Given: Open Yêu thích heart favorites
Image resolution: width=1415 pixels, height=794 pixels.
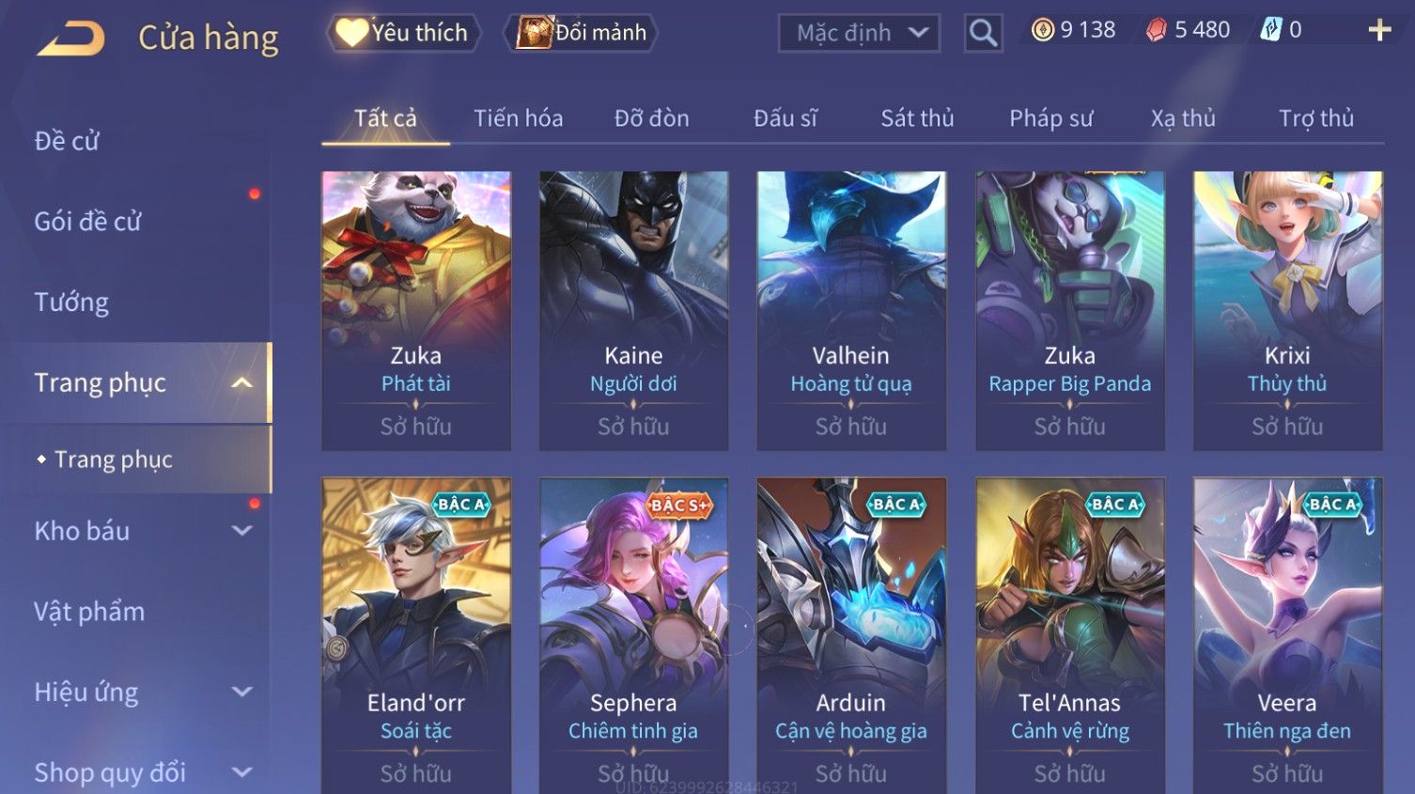Looking at the screenshot, I should click(x=404, y=33).
